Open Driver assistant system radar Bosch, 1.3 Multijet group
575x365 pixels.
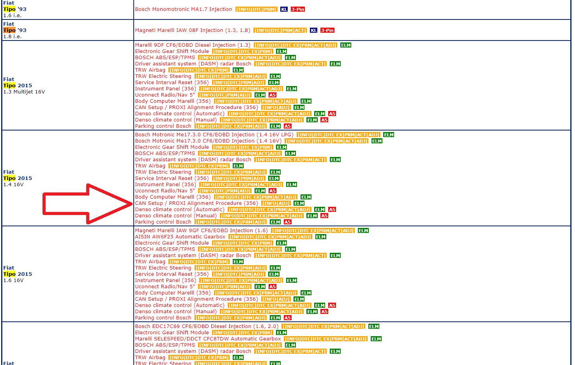[x=193, y=64]
